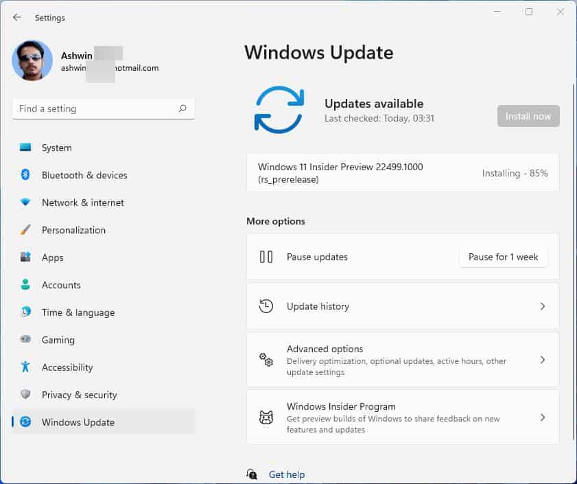This screenshot has width=577, height=484.
Task: Select Personalization in the sidebar
Action: 104,230
